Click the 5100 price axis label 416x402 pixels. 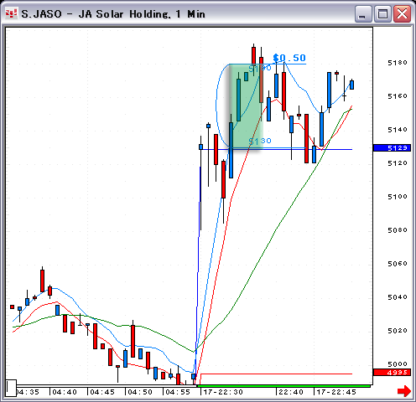[x=398, y=197]
